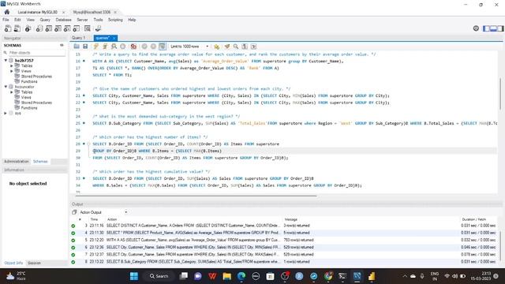The width and height of the screenshot is (505, 284).
Task: Expand the sys schema node
Action: click(6, 113)
